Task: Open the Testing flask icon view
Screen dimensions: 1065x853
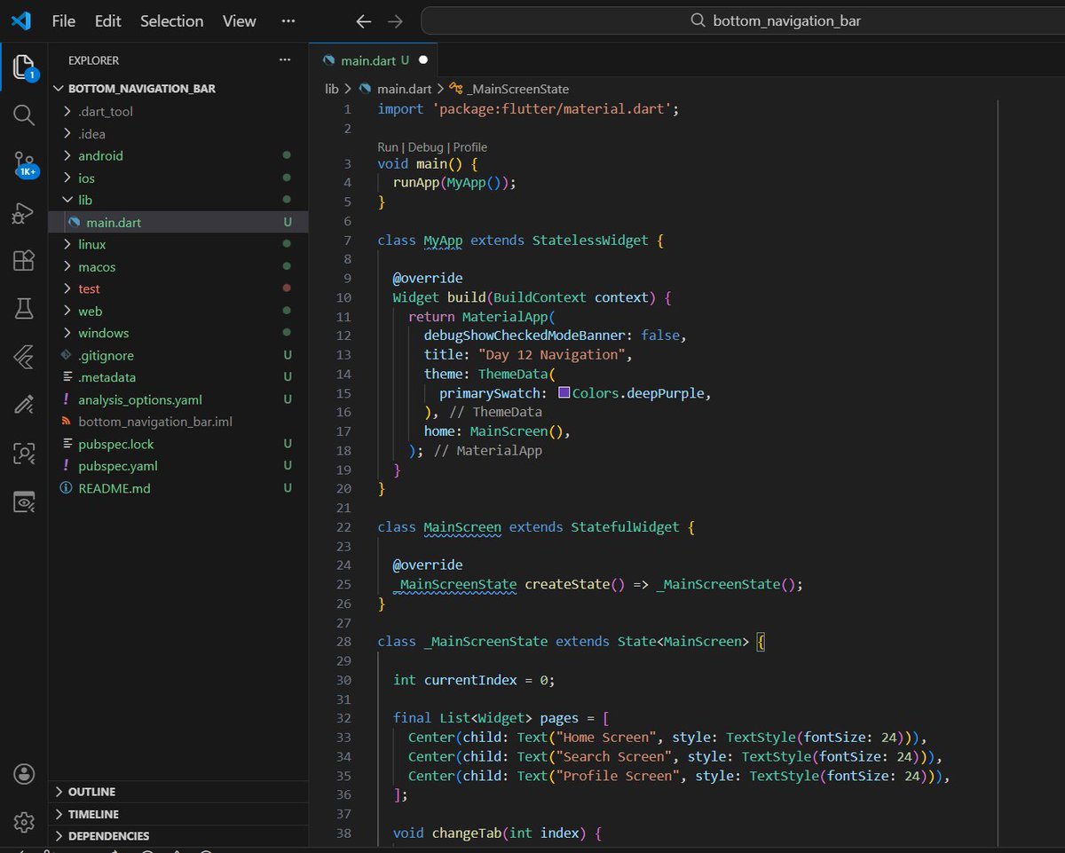Action: point(24,310)
